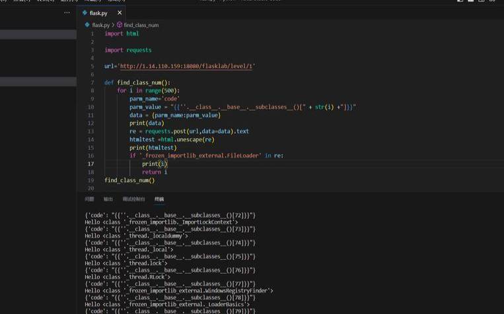Screen dimensions: 504x314
Task: Switch to the Problems panel tab
Action: [89, 199]
